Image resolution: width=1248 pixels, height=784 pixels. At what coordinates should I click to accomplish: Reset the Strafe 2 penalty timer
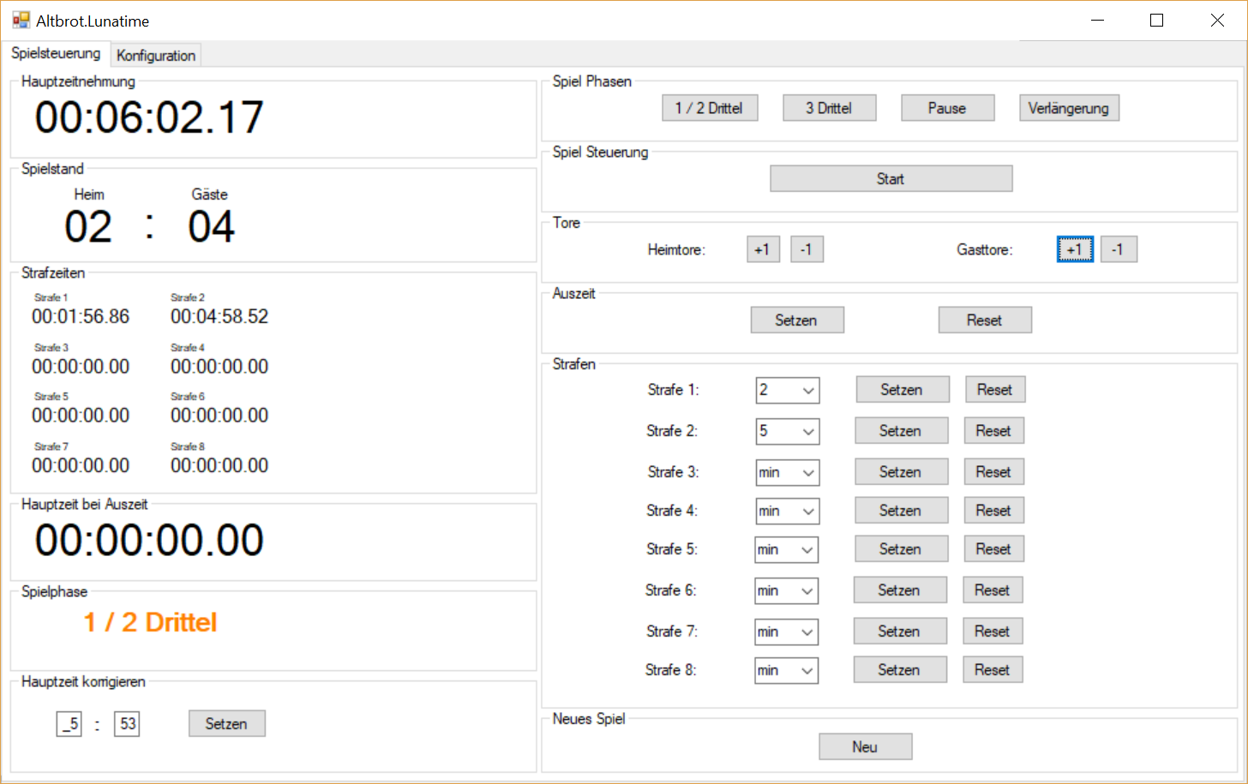(993, 431)
